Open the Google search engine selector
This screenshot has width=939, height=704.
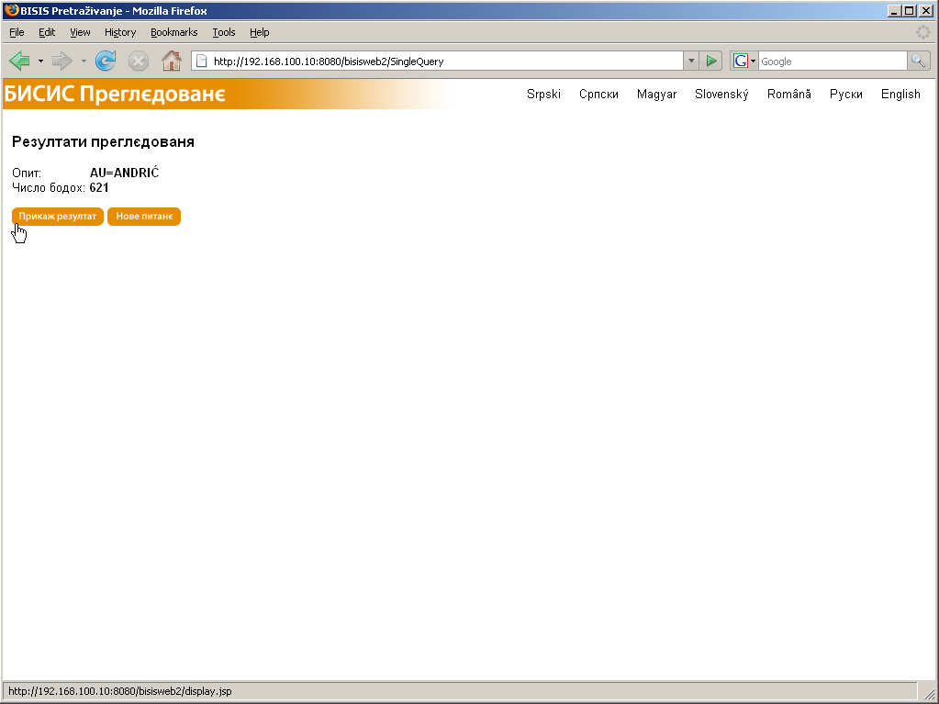tap(744, 61)
